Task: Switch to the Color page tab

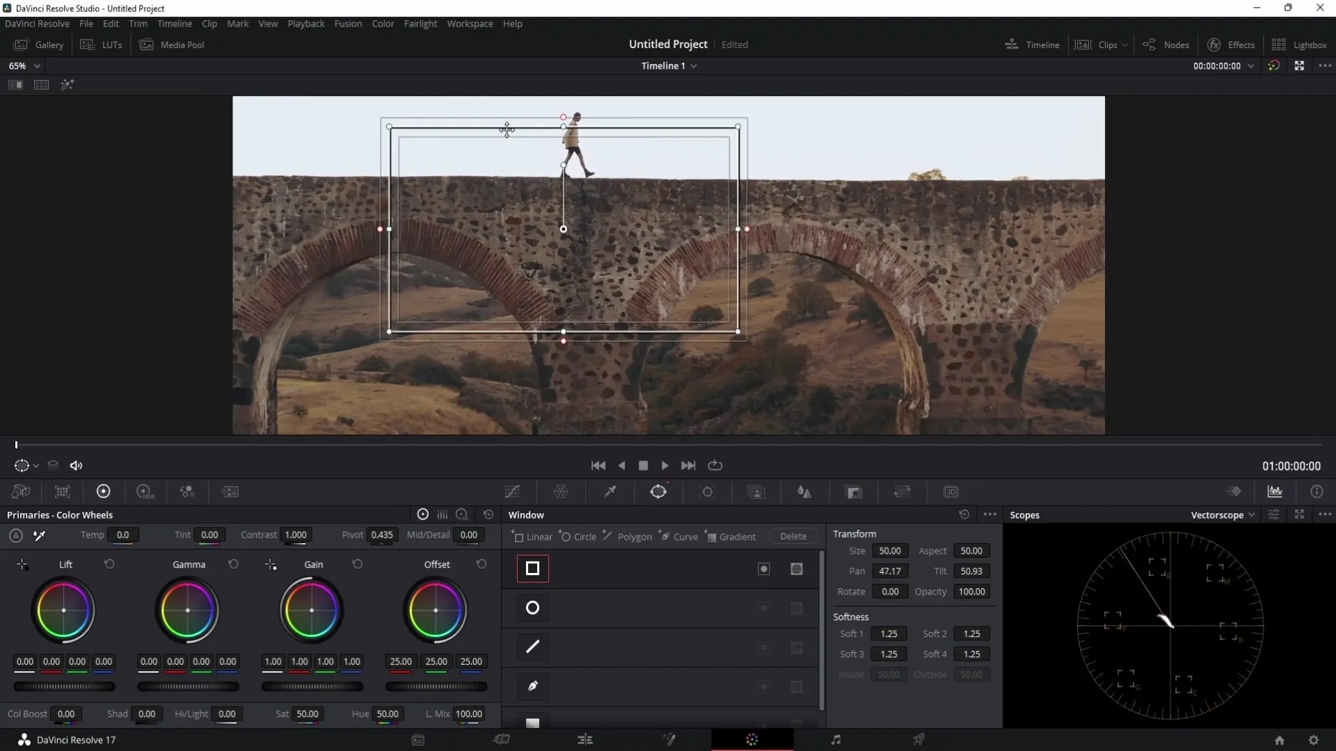Action: point(751,740)
